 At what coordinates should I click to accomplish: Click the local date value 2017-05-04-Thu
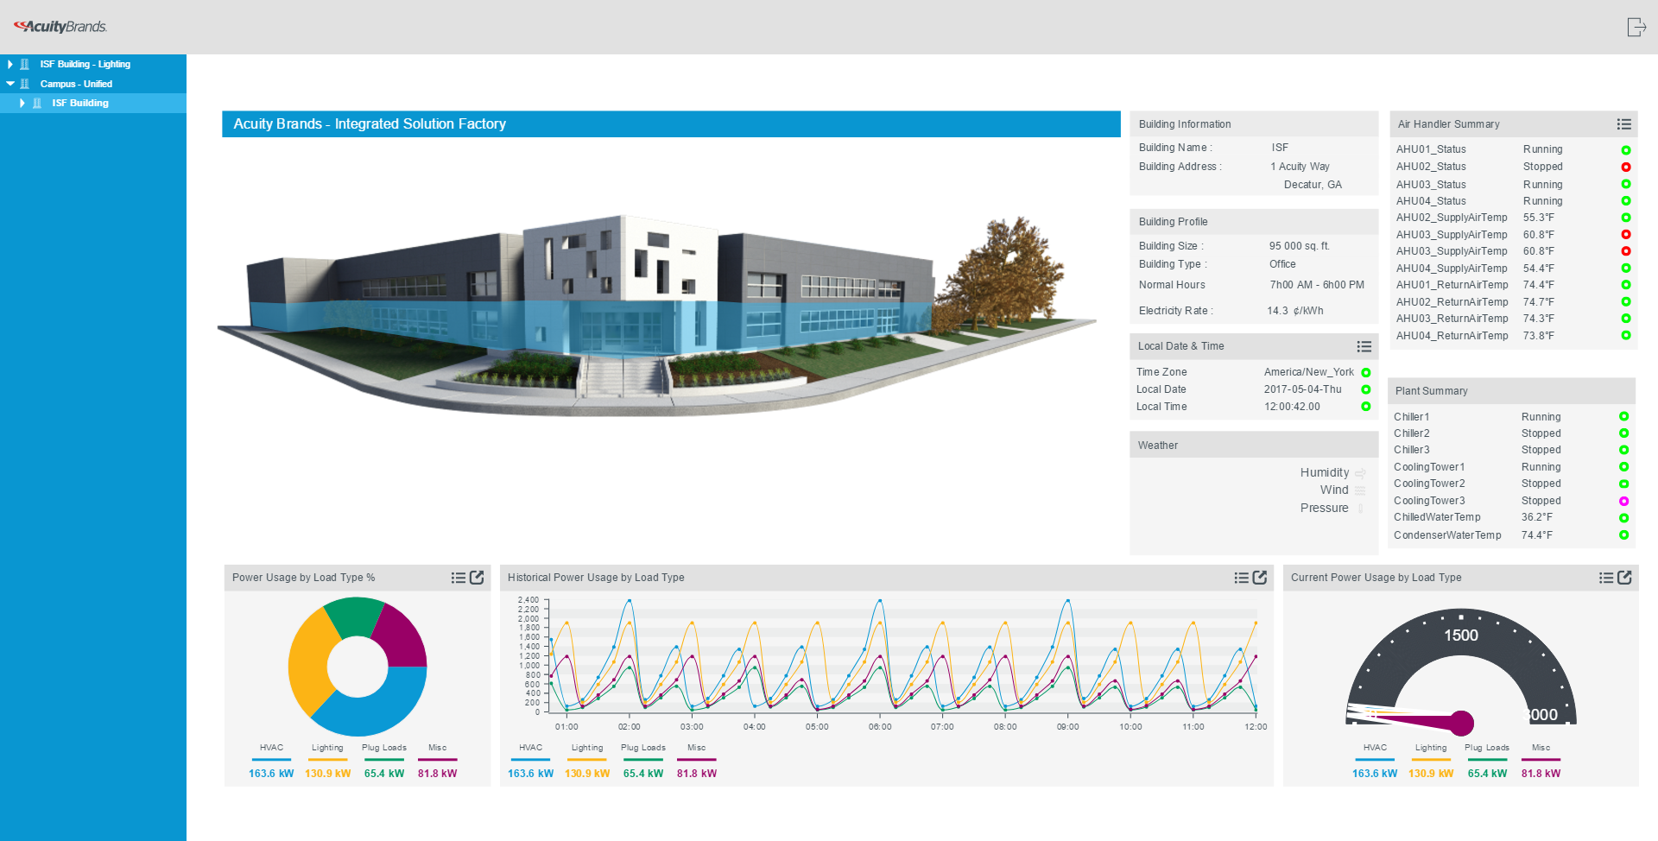tap(1302, 389)
